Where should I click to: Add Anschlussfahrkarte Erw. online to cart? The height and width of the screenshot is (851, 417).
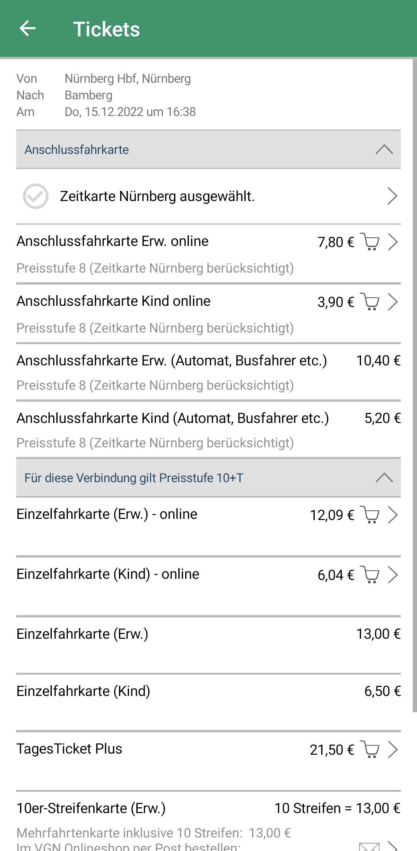[370, 242]
